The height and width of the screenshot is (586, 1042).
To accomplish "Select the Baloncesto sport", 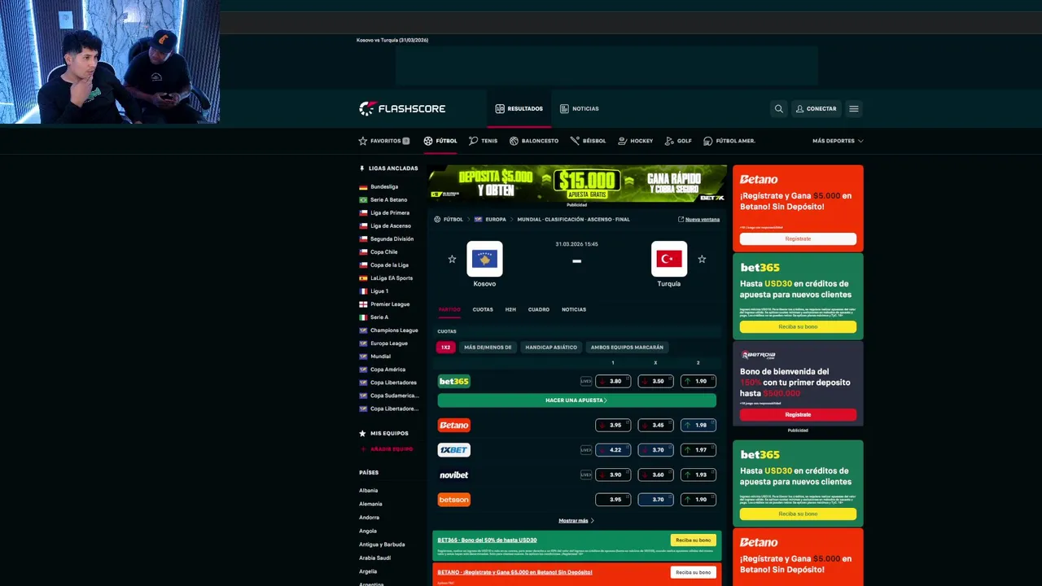I will (534, 141).
